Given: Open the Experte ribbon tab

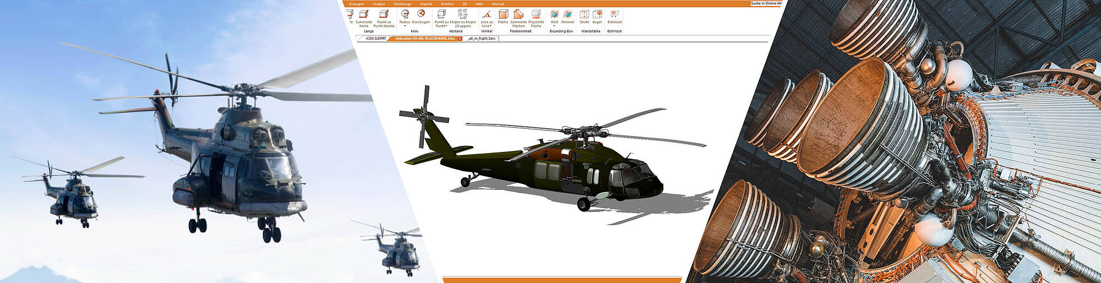Looking at the screenshot, I should pyautogui.click(x=426, y=4).
